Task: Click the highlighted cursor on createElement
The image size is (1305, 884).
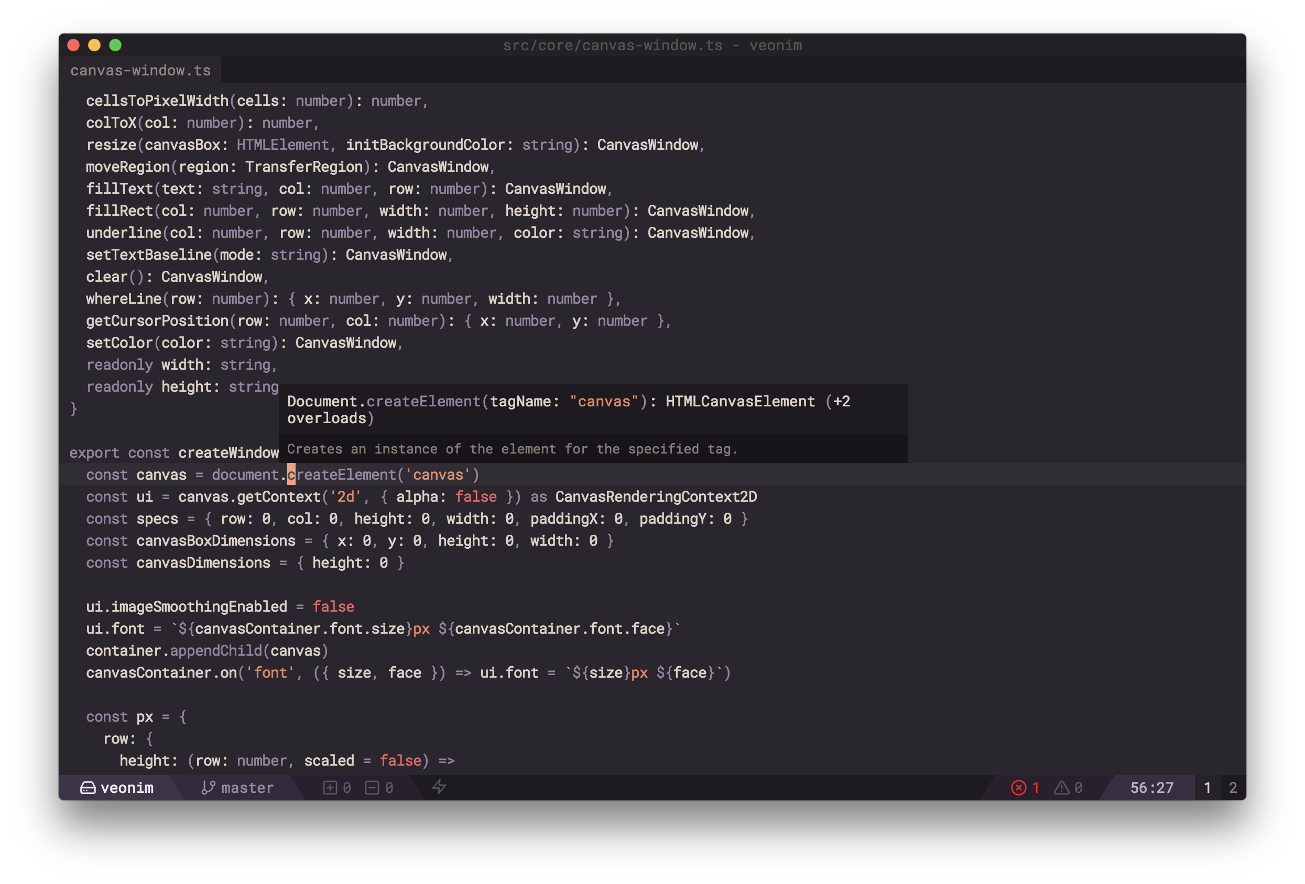Action: [x=291, y=475]
